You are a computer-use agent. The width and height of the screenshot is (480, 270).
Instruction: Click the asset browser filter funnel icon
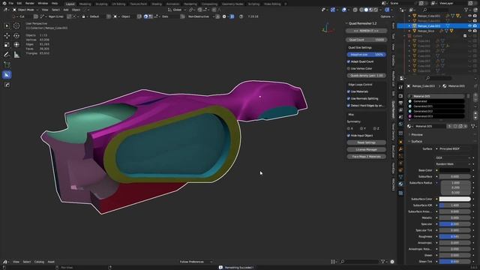383,262
